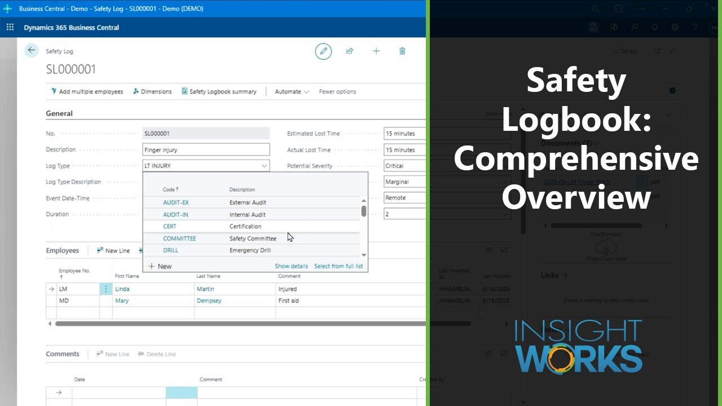Image resolution: width=722 pixels, height=406 pixels.
Task: Click Show details link
Action: tap(291, 266)
